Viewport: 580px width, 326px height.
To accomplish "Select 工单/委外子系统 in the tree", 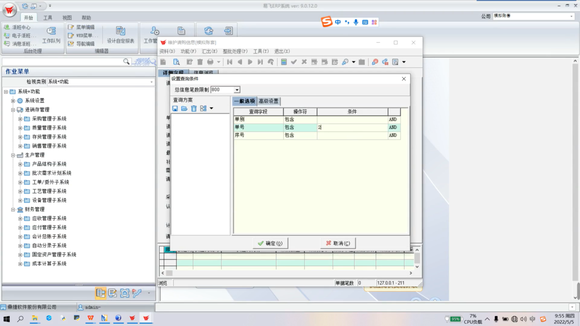I will click(50, 182).
